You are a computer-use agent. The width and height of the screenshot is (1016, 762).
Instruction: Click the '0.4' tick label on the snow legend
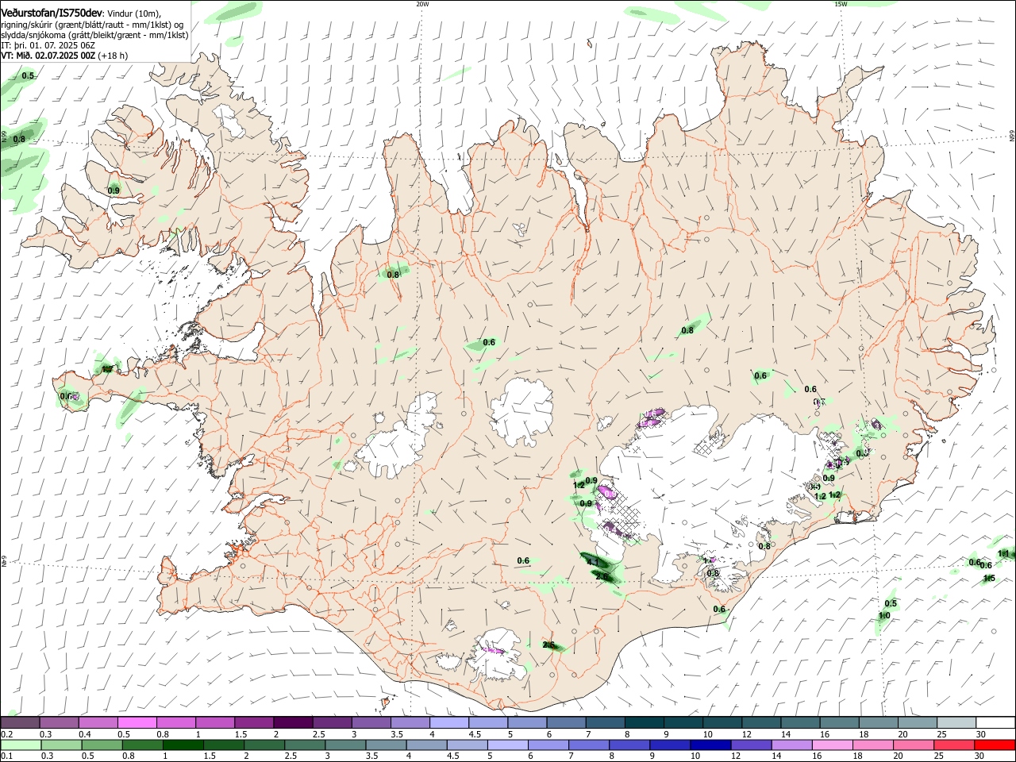[85, 734]
